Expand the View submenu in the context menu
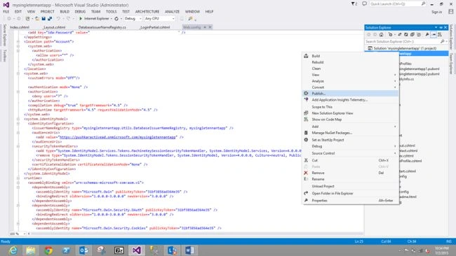Image resolution: width=456 pixels, height=256 pixels. tap(350, 75)
